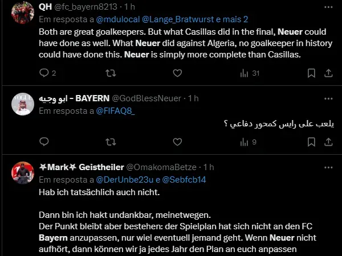
Task: View the GodBlessNeuer profile avatar
Action: point(24,104)
